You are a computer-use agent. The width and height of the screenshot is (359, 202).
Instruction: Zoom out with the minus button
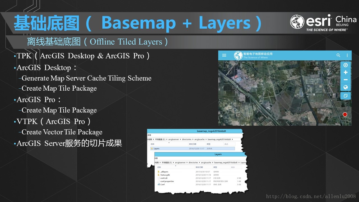click(x=346, y=80)
